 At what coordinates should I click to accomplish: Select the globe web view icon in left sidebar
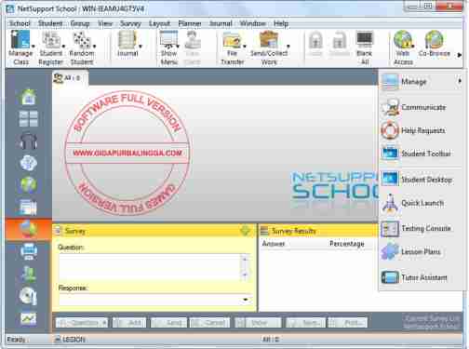point(28,184)
